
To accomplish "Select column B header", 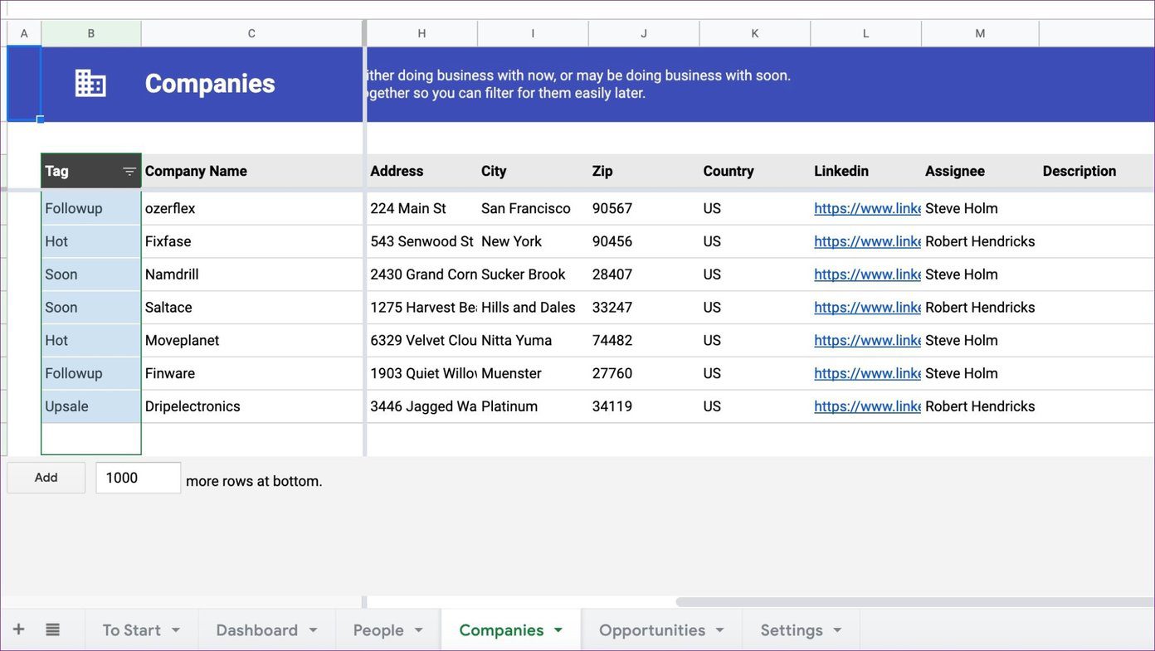I will [x=91, y=33].
